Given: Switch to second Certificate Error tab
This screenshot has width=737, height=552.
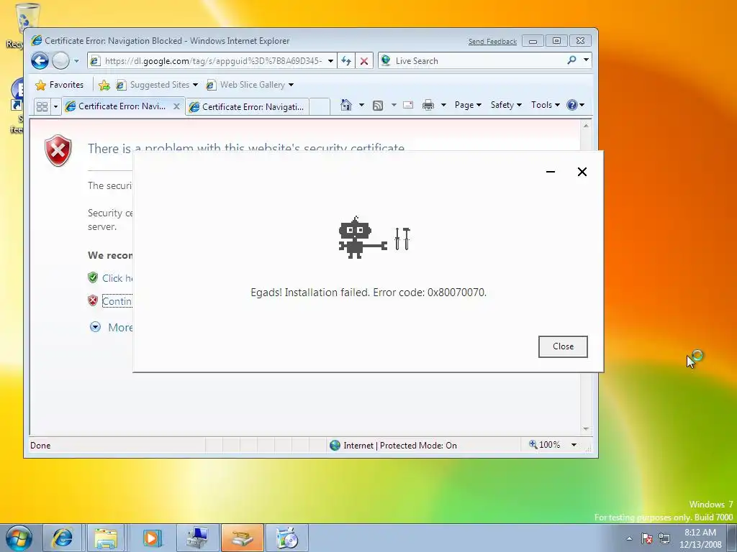Looking at the screenshot, I should 248,107.
